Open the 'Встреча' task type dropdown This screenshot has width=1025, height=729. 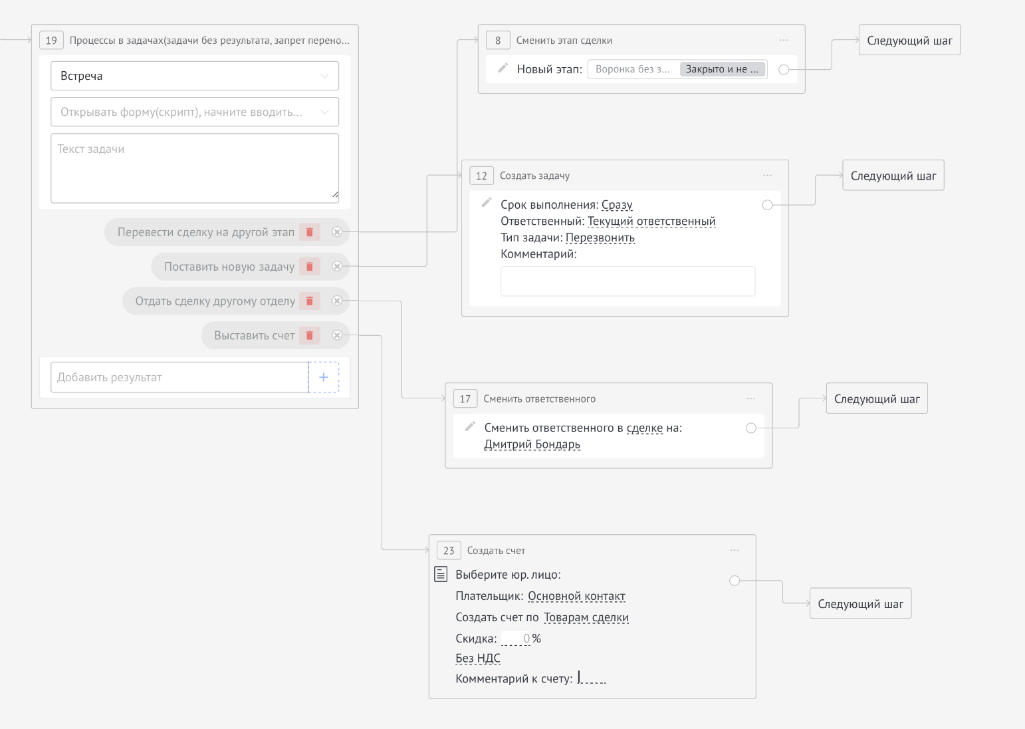click(x=195, y=76)
